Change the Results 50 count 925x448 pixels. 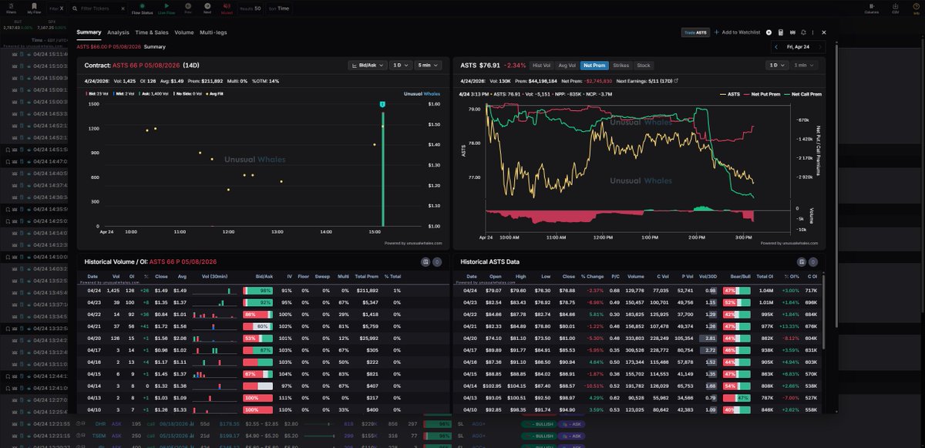click(251, 8)
